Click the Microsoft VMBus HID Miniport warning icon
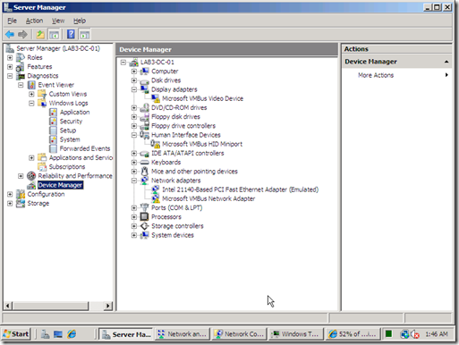Viewport: 459px width, 345px height. (x=156, y=144)
